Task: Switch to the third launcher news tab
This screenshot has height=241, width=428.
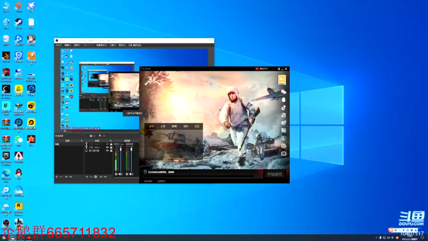Action: pyautogui.click(x=174, y=126)
